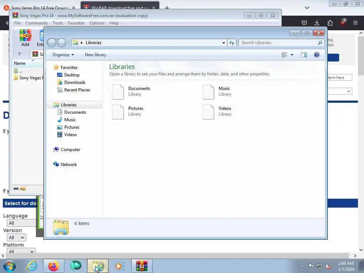
Task: Click the Pocket save icon in Firefox
Action: (x=304, y=22)
